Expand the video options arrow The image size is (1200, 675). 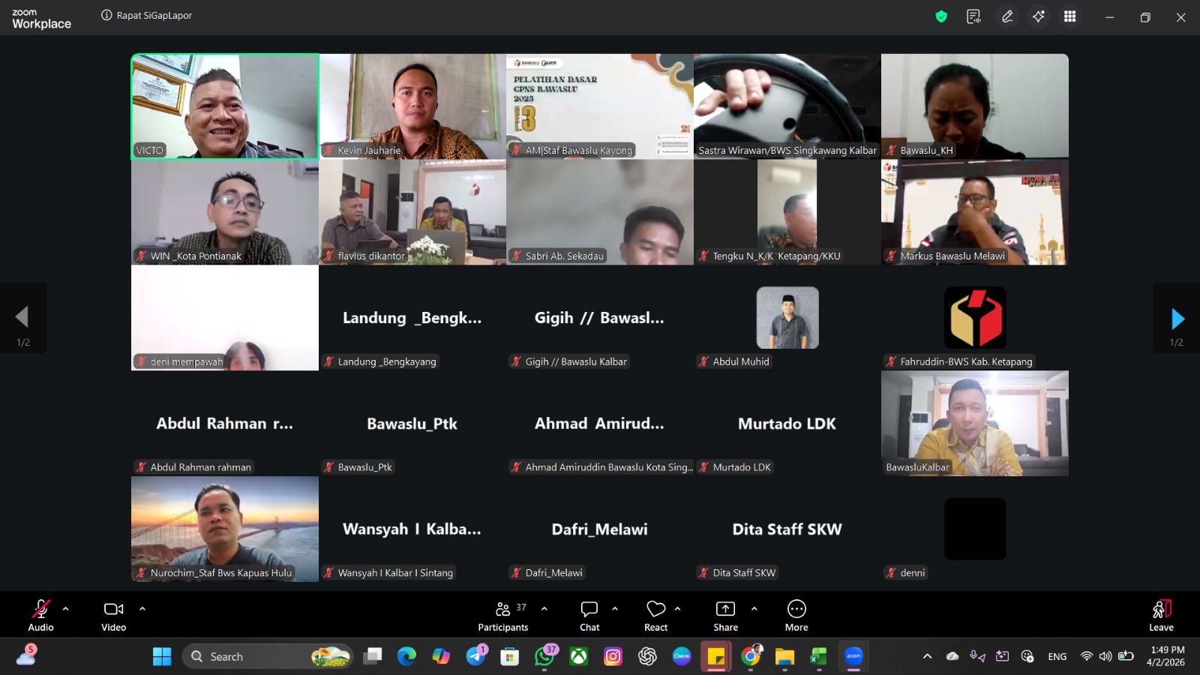[142, 609]
